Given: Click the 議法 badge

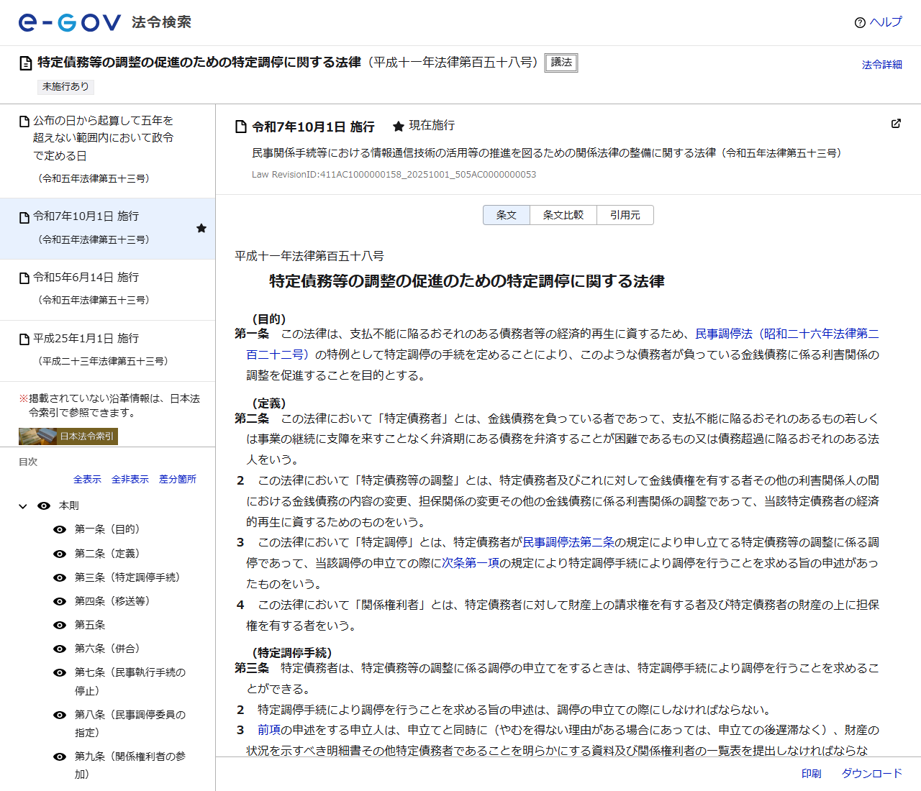Looking at the screenshot, I should [x=561, y=63].
